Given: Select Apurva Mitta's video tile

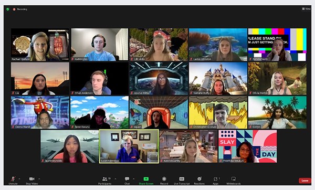Looking at the screenshot, I should pos(159,79).
